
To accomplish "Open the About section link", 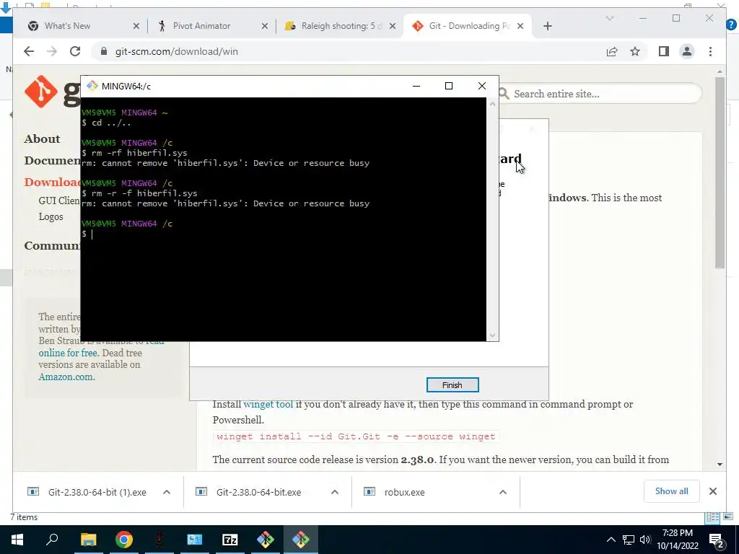I will [x=42, y=139].
